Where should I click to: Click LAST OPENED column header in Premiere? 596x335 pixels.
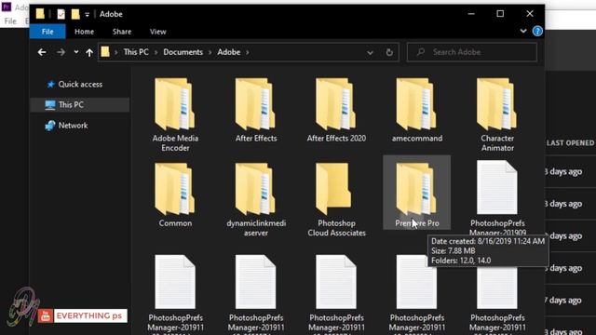pos(570,143)
